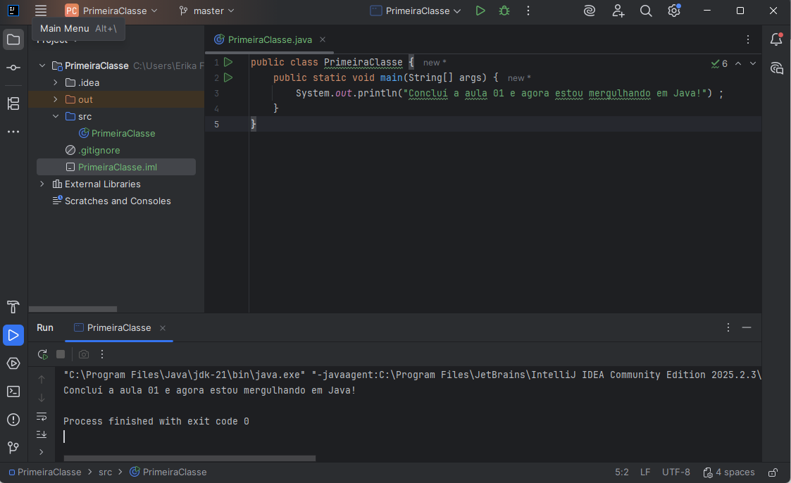The image size is (791, 483).
Task: Click the UTF-8 encoding status widget
Action: 676,472
